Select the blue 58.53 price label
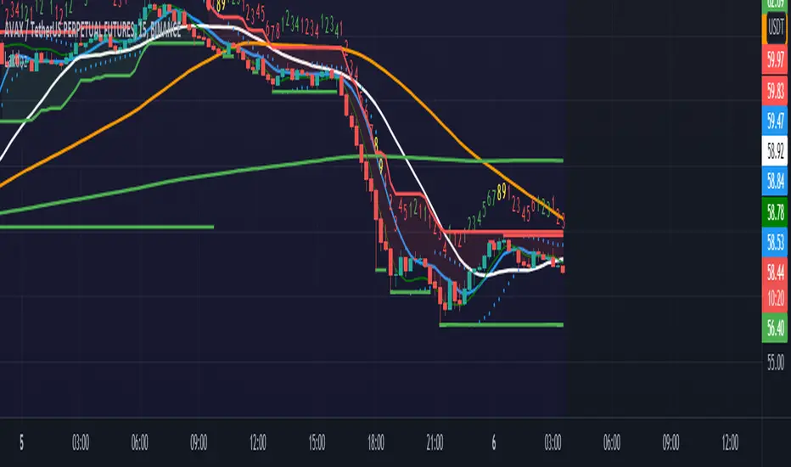This screenshot has width=791, height=467. point(775,242)
